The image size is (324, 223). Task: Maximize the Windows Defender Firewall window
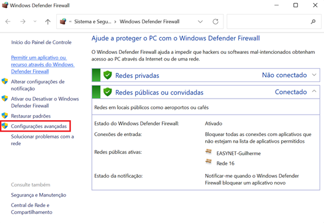point(296,5)
